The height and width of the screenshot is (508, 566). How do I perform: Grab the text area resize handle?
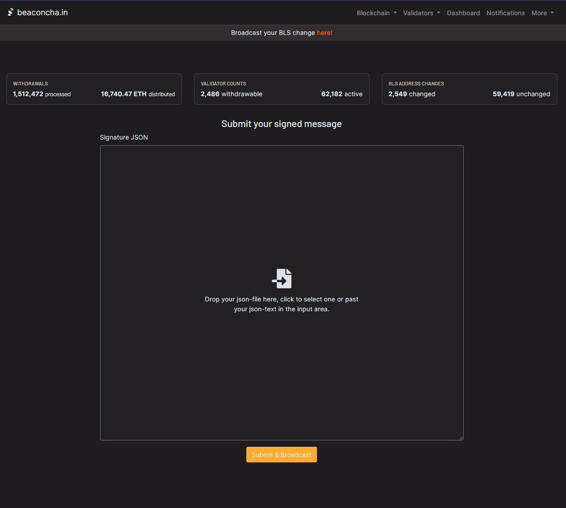point(461,438)
